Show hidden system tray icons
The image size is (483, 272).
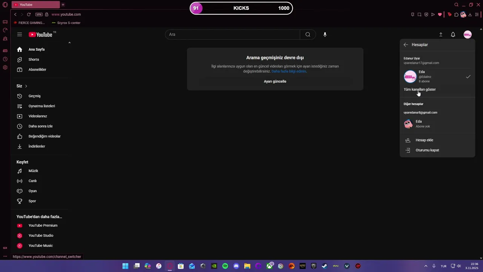(x=426, y=266)
